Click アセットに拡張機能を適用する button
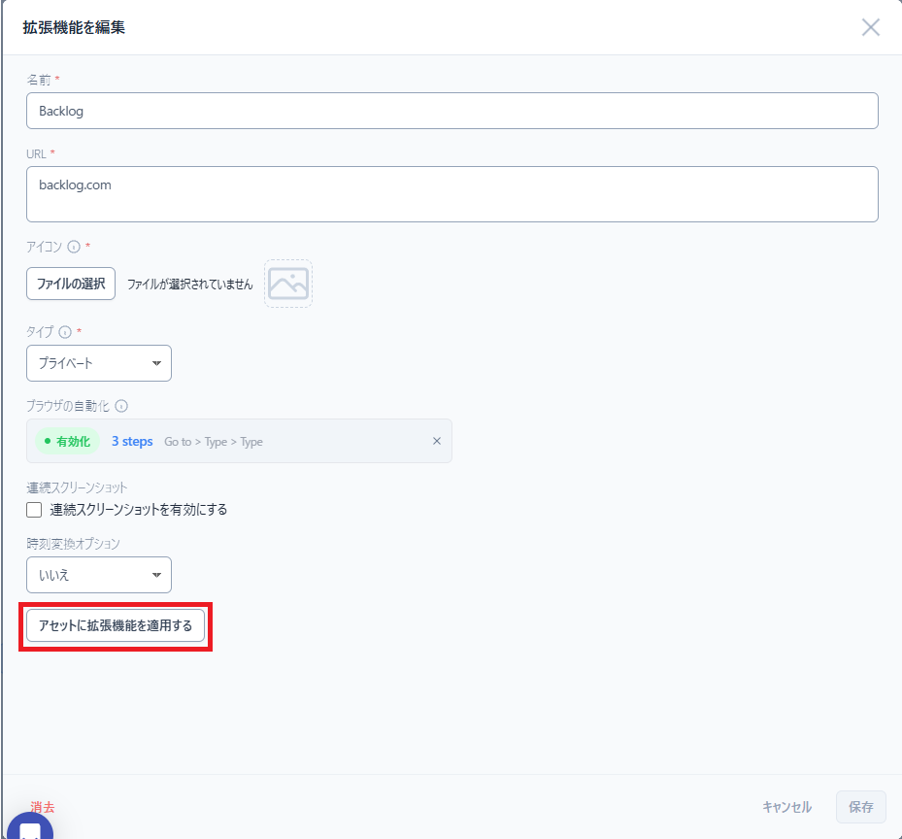The height and width of the screenshot is (839, 902). coord(116,626)
